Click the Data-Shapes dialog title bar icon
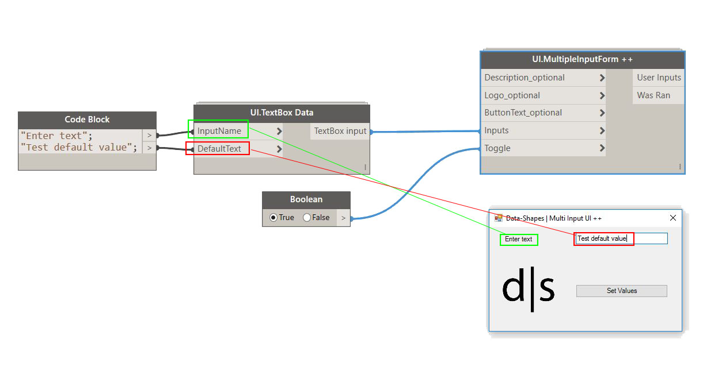Image resolution: width=722 pixels, height=366 pixels. point(499,218)
